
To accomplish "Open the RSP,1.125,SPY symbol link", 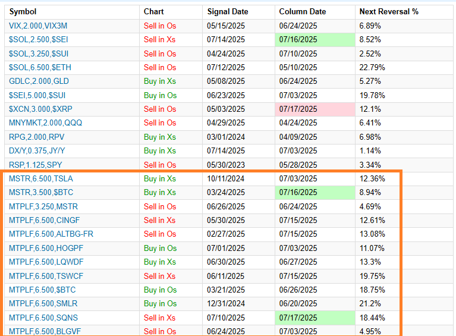I will pyautogui.click(x=36, y=165).
